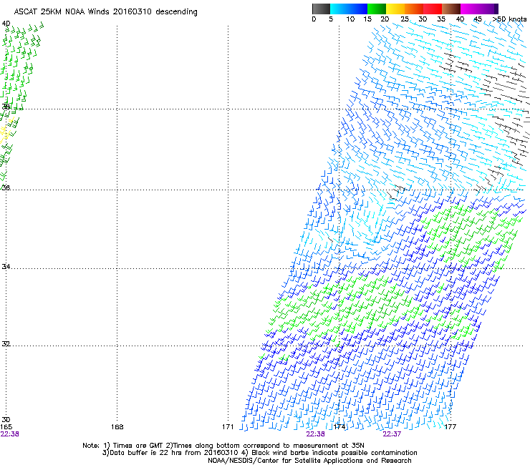Click the plot title 'ASCAT 25KM NOAA Winds'

pos(62,11)
